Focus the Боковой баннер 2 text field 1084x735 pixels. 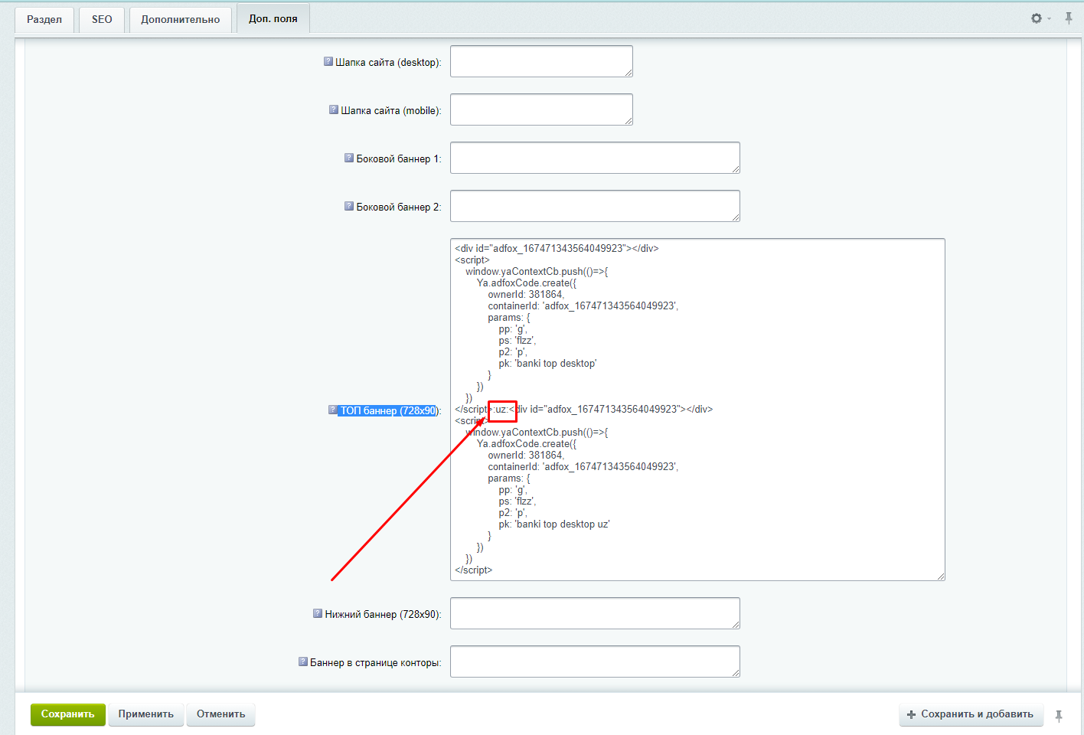coord(595,206)
